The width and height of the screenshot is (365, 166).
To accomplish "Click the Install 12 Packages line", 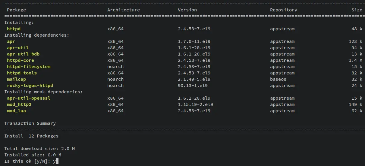I will 31,136.
